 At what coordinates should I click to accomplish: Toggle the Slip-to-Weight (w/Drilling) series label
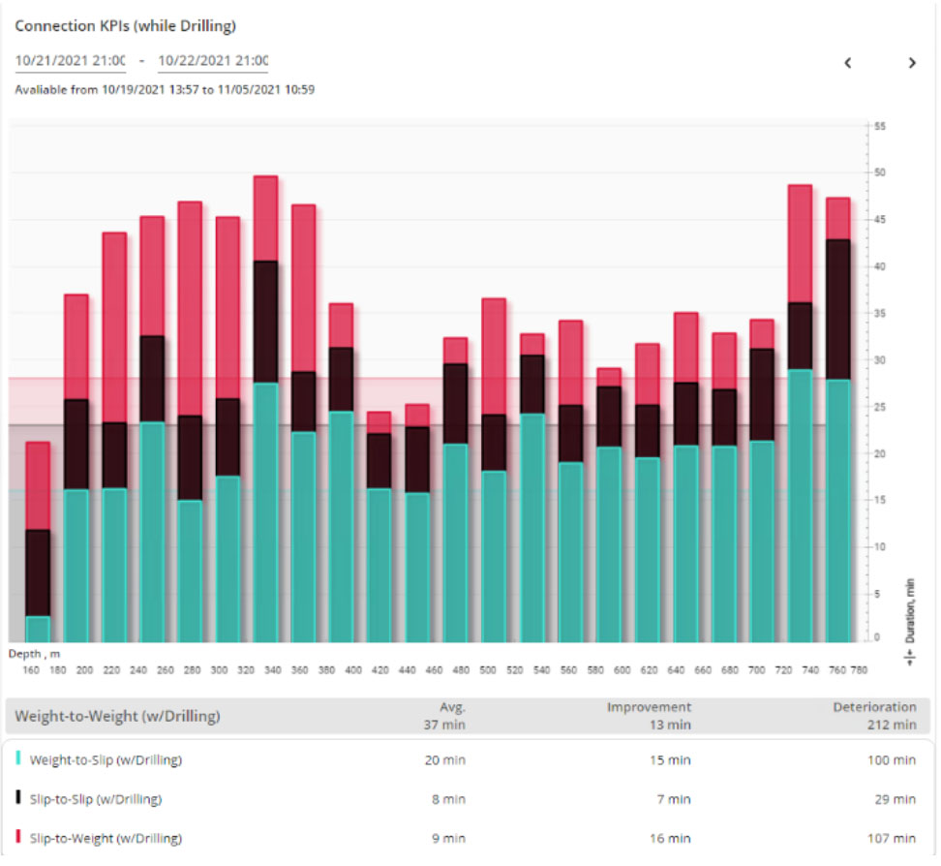pyautogui.click(x=106, y=838)
